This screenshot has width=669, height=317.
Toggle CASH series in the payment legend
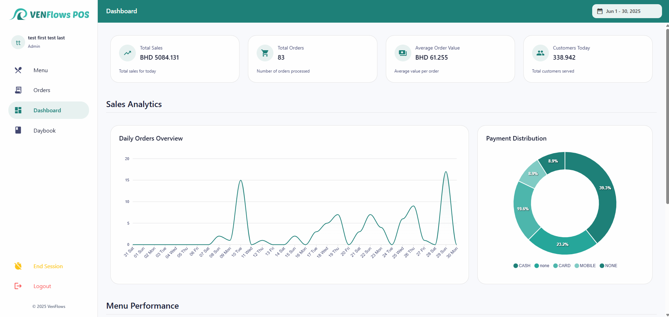click(522, 266)
